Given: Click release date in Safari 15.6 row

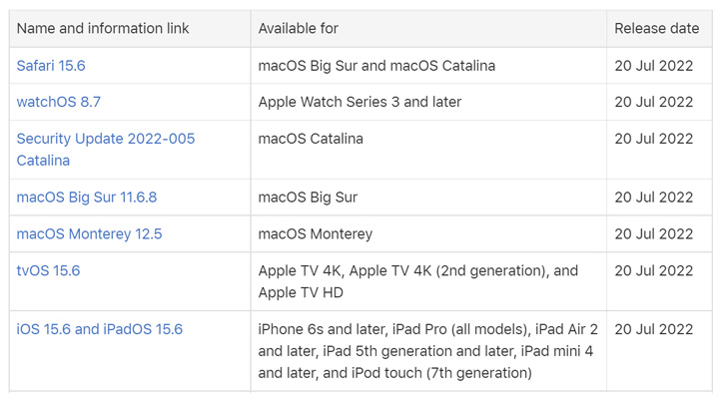Looking at the screenshot, I should [653, 66].
